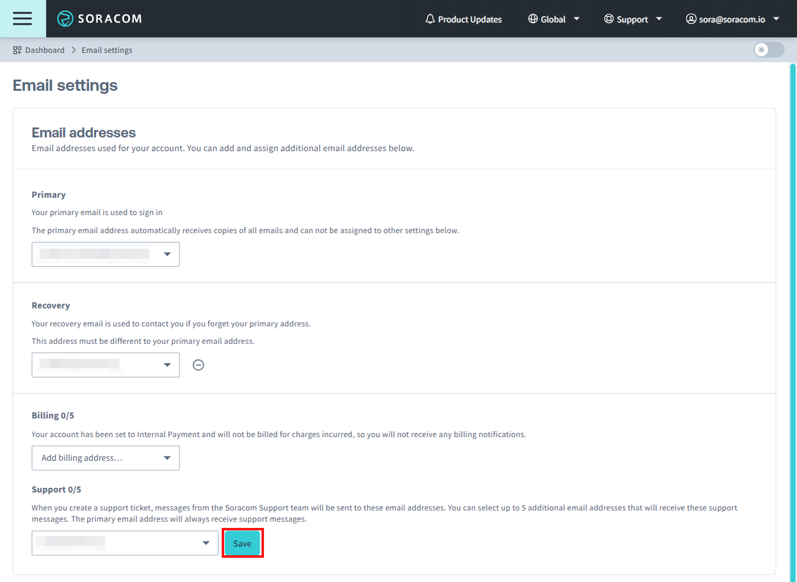Click the Email settings breadcrumb label
The width and height of the screenshot is (797, 582).
pyautogui.click(x=106, y=50)
